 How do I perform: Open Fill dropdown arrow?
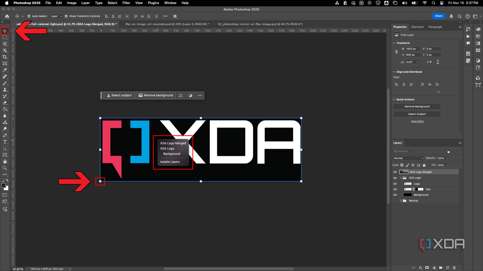[x=448, y=165]
